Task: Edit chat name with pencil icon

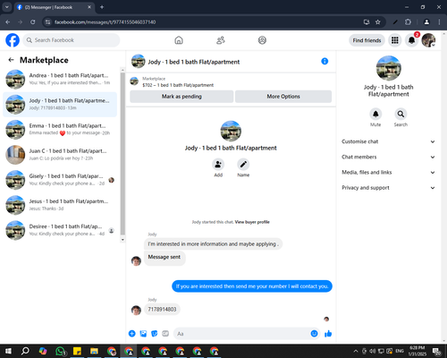Action: [x=243, y=165]
